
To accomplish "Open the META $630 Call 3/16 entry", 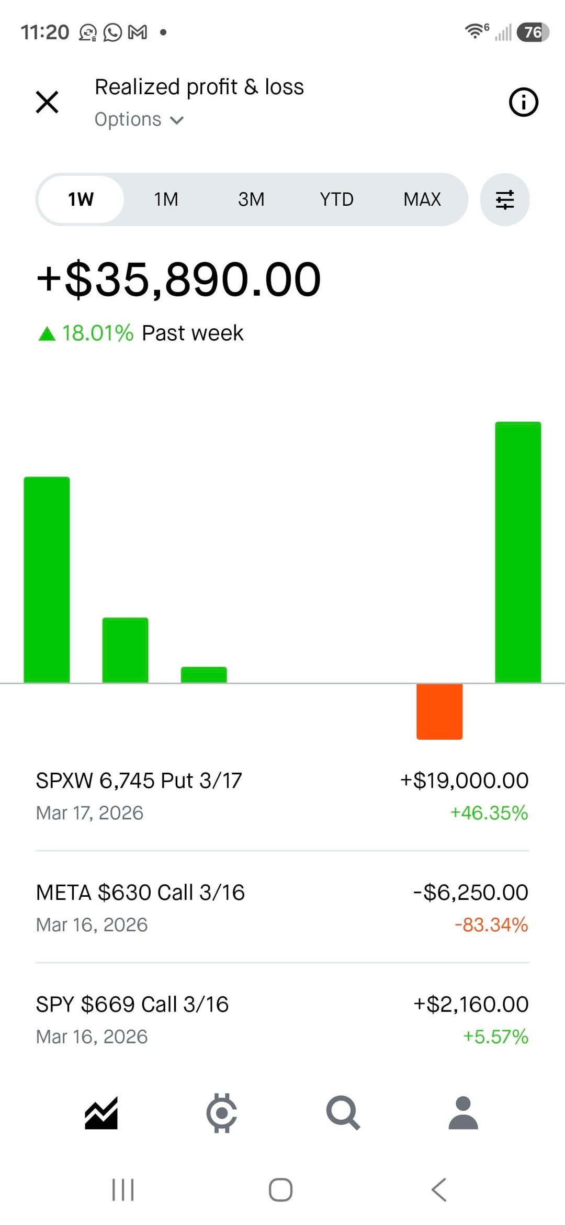I will 282,908.
